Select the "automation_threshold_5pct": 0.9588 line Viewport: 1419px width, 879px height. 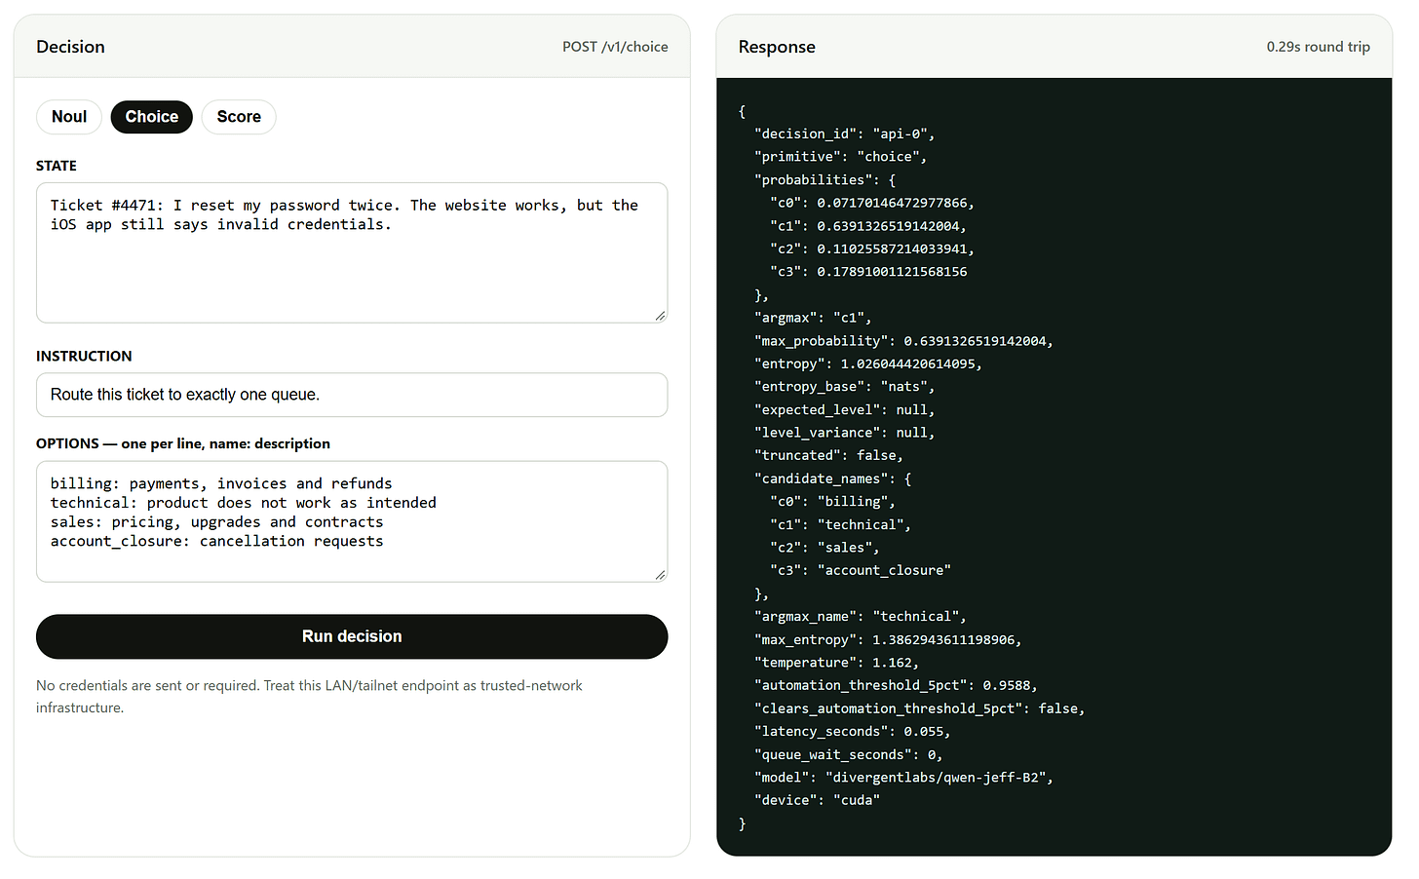(x=896, y=686)
